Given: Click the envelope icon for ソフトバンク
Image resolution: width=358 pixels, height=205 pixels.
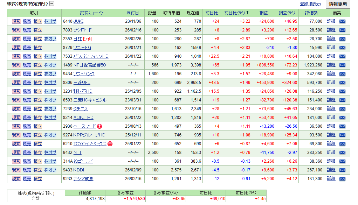Looking at the screenshot, I should [x=342, y=74].
